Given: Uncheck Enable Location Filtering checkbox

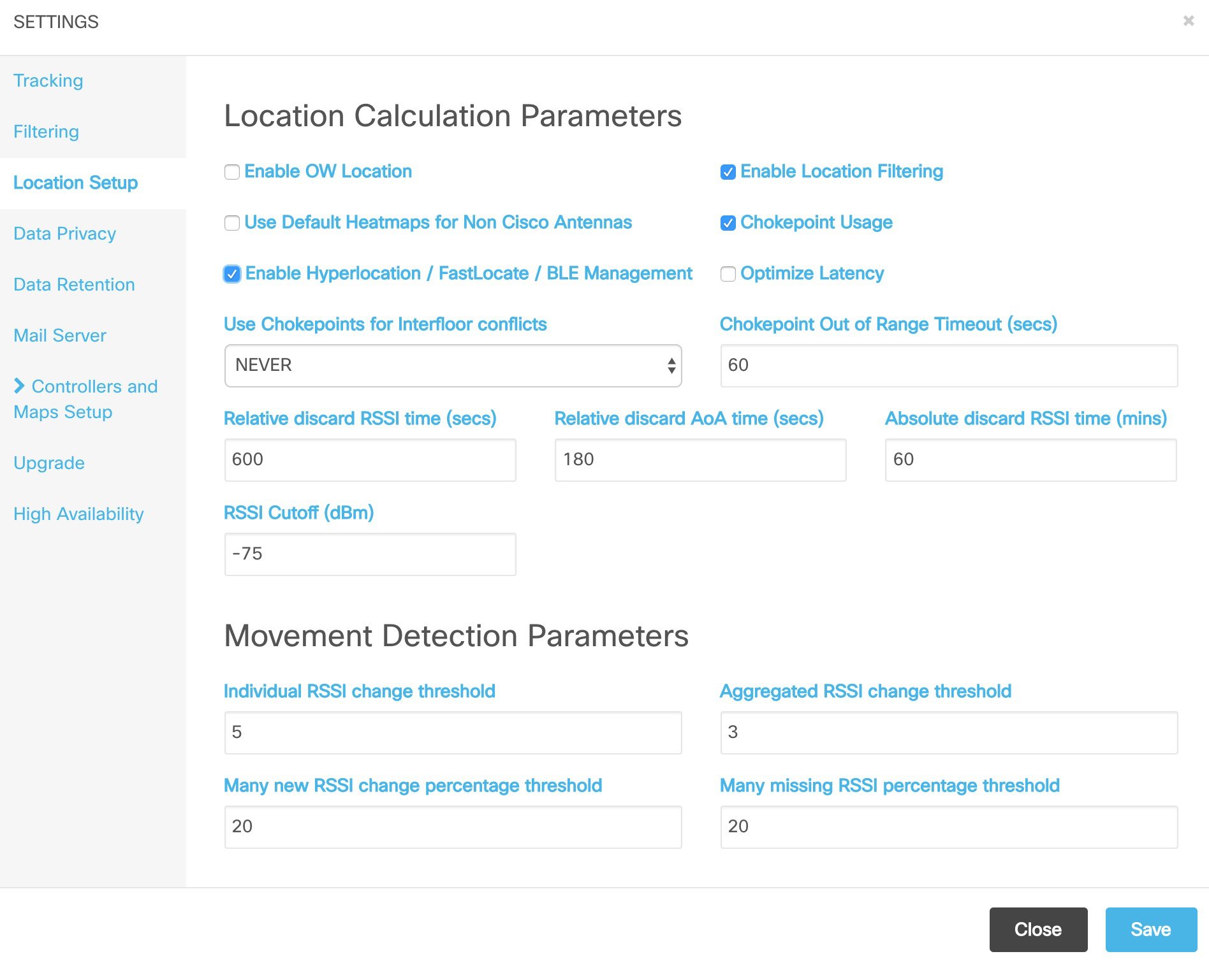Looking at the screenshot, I should [x=728, y=172].
